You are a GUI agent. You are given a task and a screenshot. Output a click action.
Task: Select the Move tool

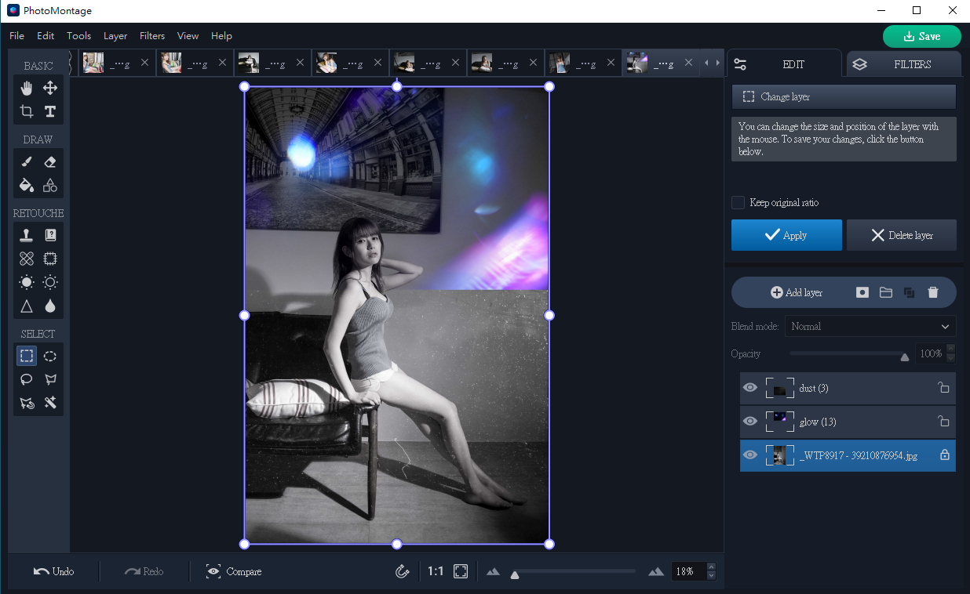pos(50,88)
